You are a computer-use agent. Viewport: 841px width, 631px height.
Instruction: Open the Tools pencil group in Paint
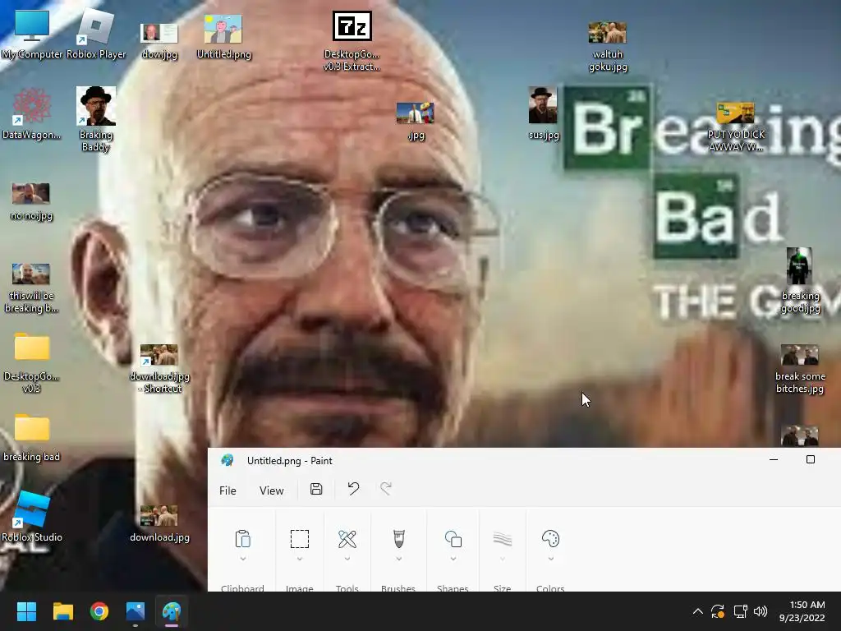[x=347, y=539]
